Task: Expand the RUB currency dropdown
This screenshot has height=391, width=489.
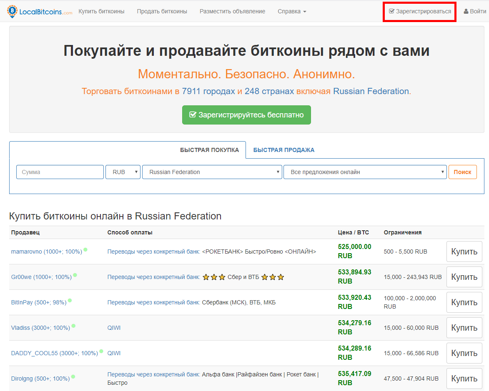Action: (123, 172)
